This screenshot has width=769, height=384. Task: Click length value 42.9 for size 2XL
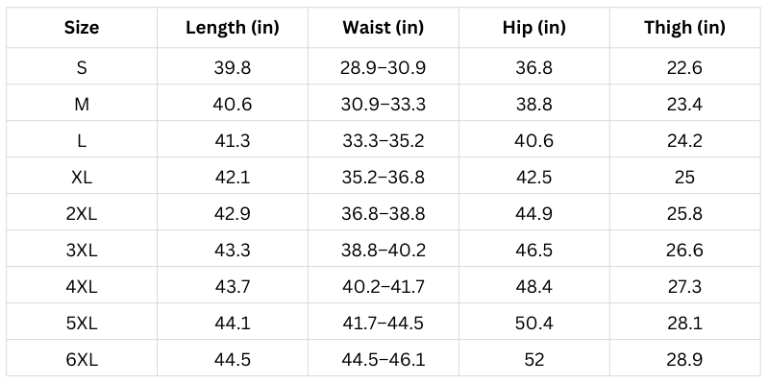(x=233, y=214)
